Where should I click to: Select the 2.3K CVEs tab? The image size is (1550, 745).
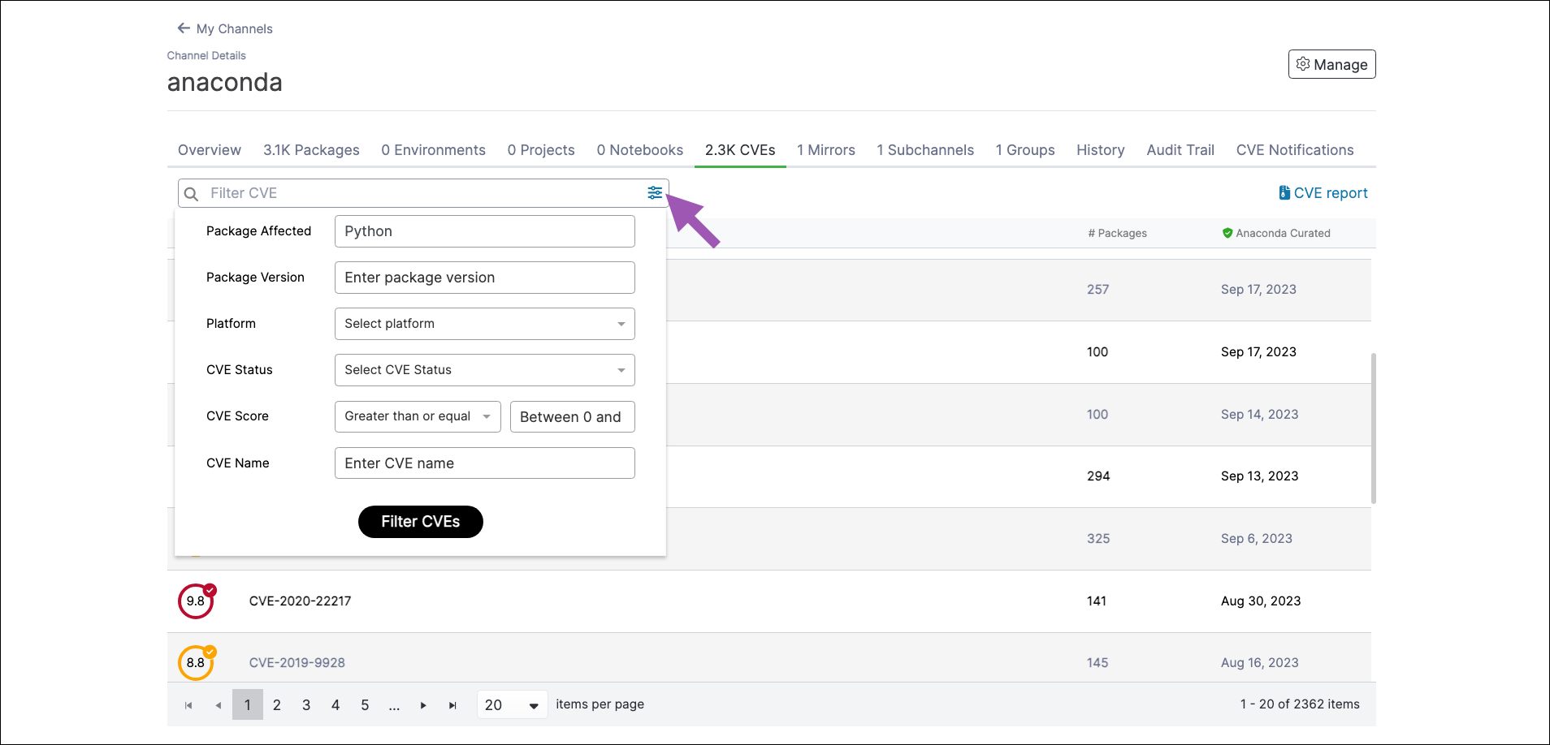pyautogui.click(x=740, y=150)
